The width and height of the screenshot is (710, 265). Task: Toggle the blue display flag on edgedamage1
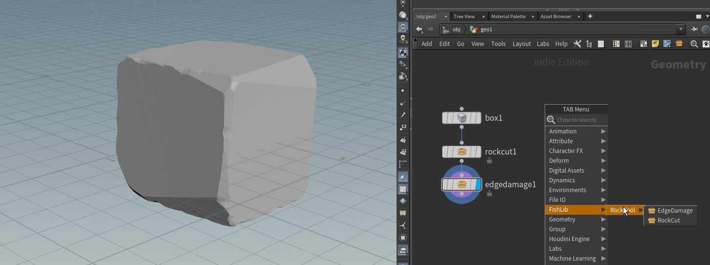(478, 184)
